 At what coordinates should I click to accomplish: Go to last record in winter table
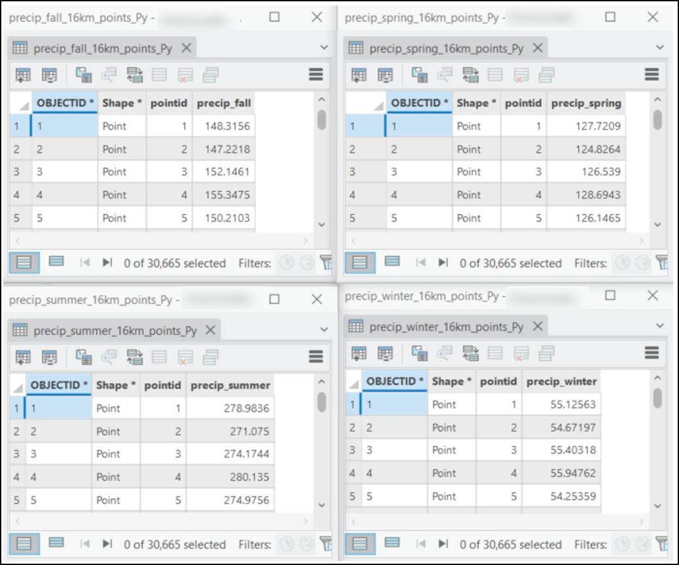point(443,544)
